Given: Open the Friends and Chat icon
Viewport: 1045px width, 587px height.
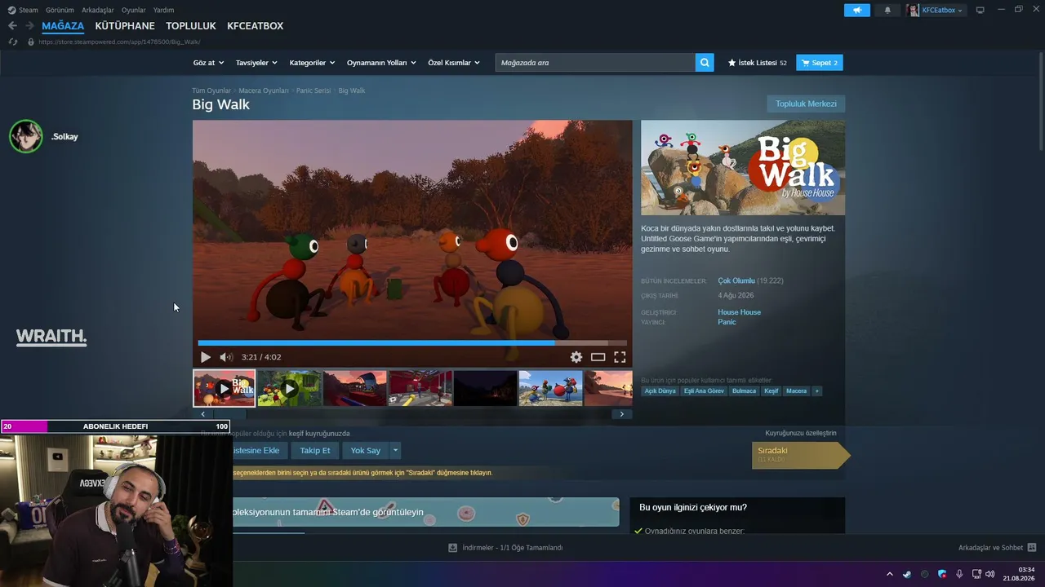Looking at the screenshot, I should point(1031,548).
